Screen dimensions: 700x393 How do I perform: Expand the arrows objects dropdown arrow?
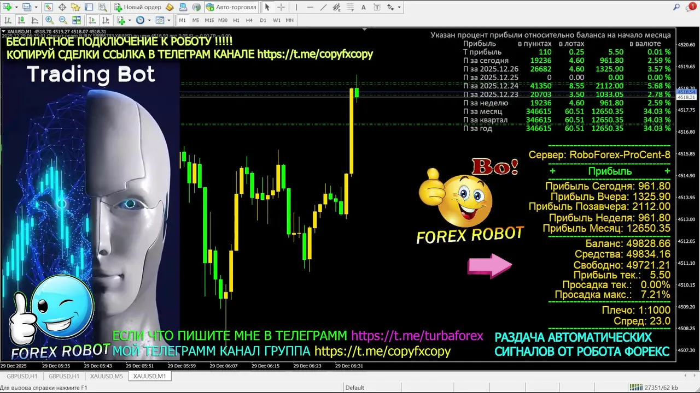pyautogui.click(x=399, y=7)
